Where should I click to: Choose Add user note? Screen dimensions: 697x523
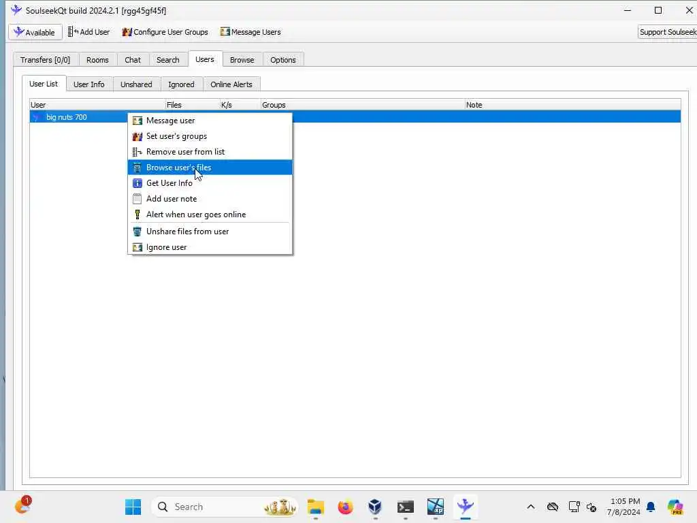[210, 199]
